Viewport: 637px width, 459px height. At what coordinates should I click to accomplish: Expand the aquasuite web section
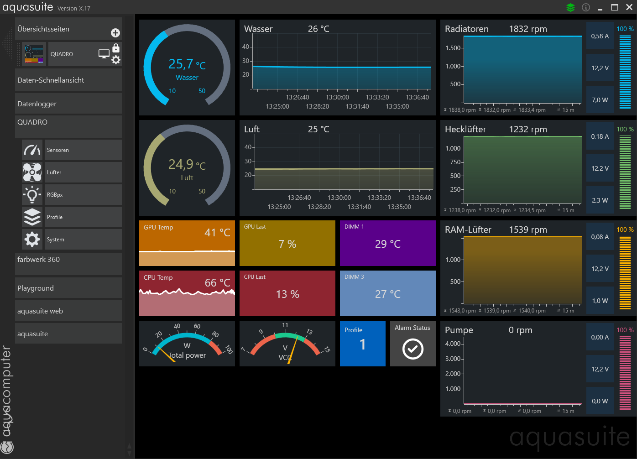click(68, 311)
